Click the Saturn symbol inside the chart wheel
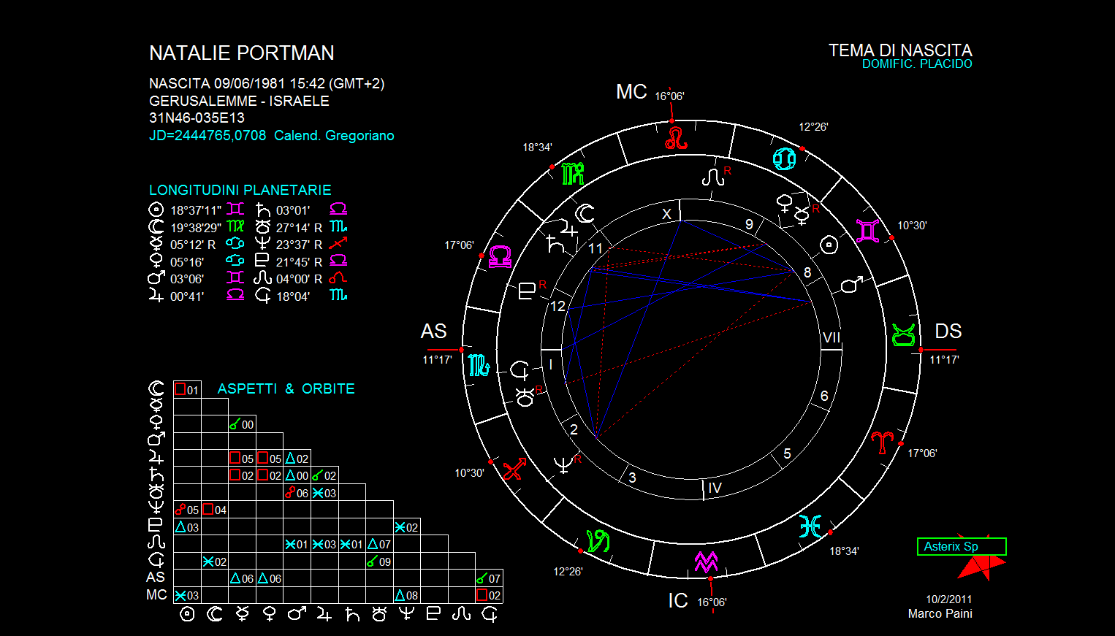 coord(555,244)
